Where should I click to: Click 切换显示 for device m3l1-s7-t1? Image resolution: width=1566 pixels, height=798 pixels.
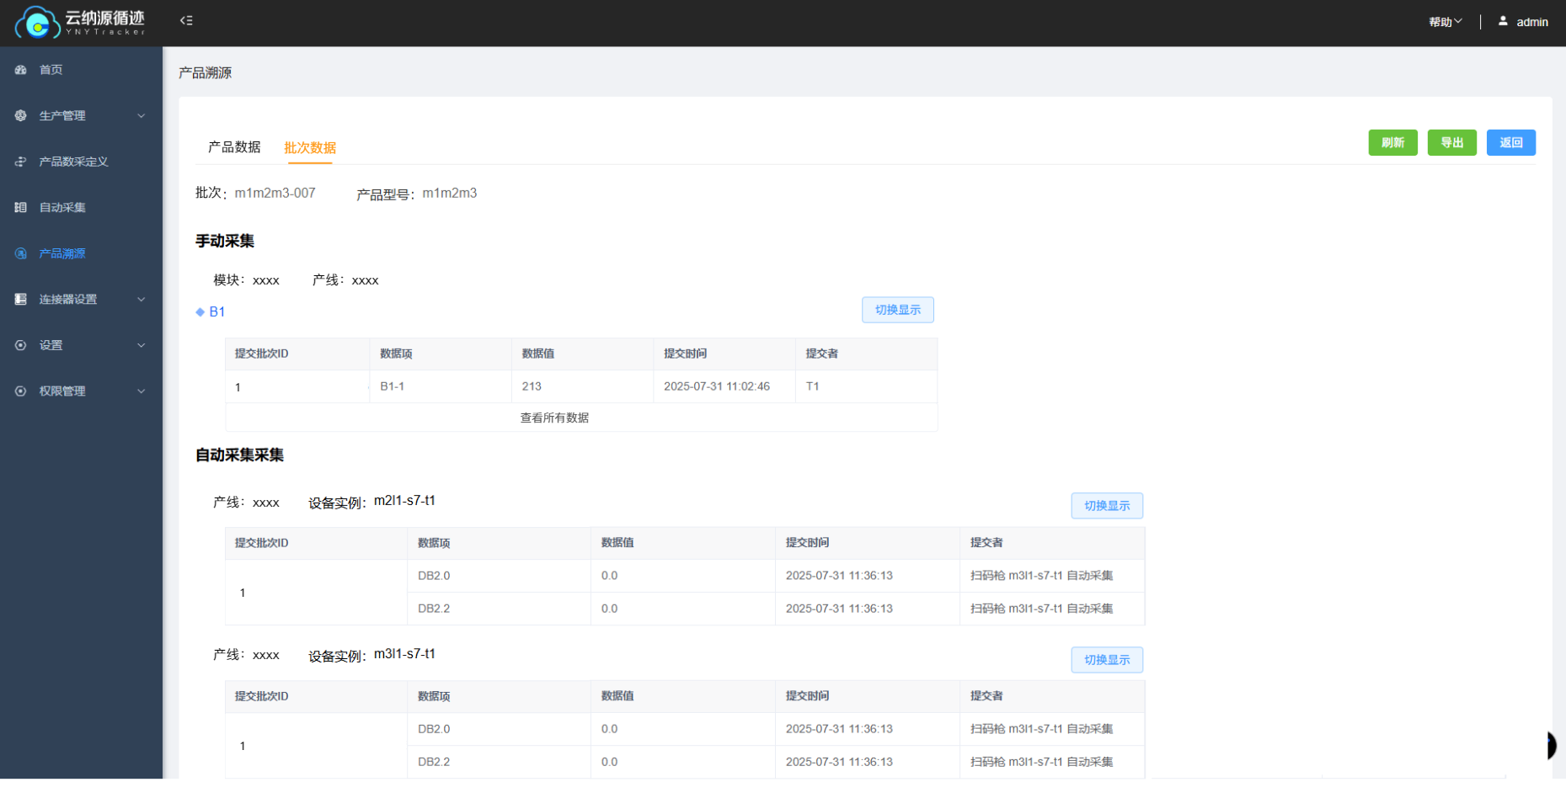(x=1107, y=660)
